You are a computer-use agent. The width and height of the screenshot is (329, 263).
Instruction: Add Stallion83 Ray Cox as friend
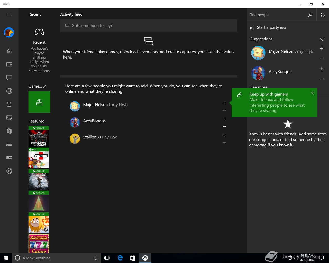pyautogui.click(x=224, y=135)
